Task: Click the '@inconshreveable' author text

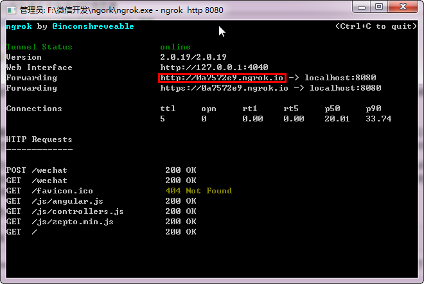Action: 93,26
